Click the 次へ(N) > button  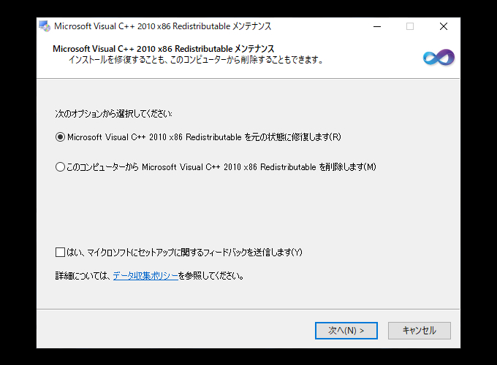point(346,331)
